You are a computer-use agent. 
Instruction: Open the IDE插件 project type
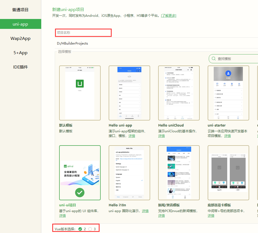(x=20, y=67)
